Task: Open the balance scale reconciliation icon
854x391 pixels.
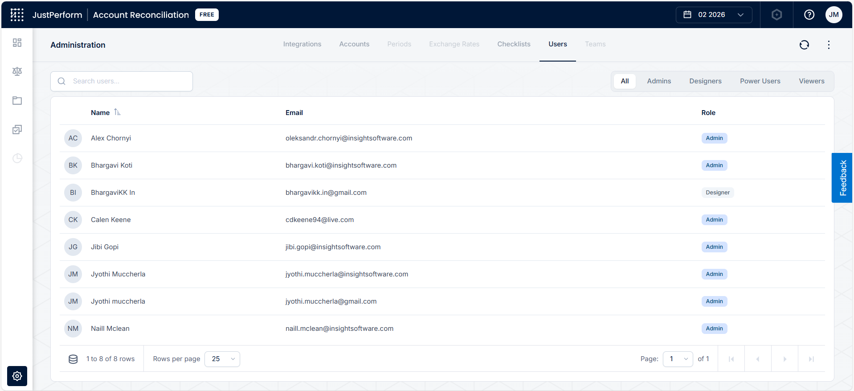Action: pos(17,71)
